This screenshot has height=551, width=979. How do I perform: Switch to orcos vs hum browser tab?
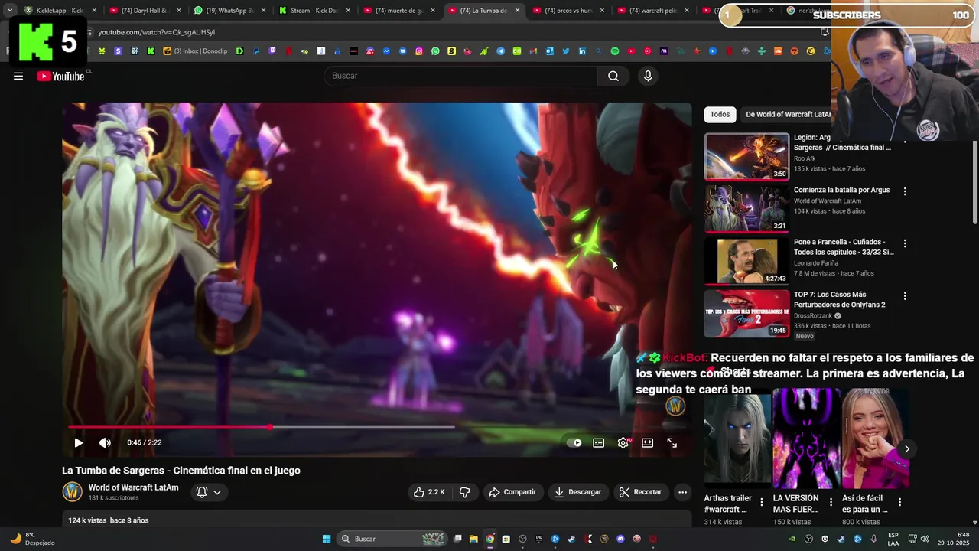pyautogui.click(x=568, y=11)
